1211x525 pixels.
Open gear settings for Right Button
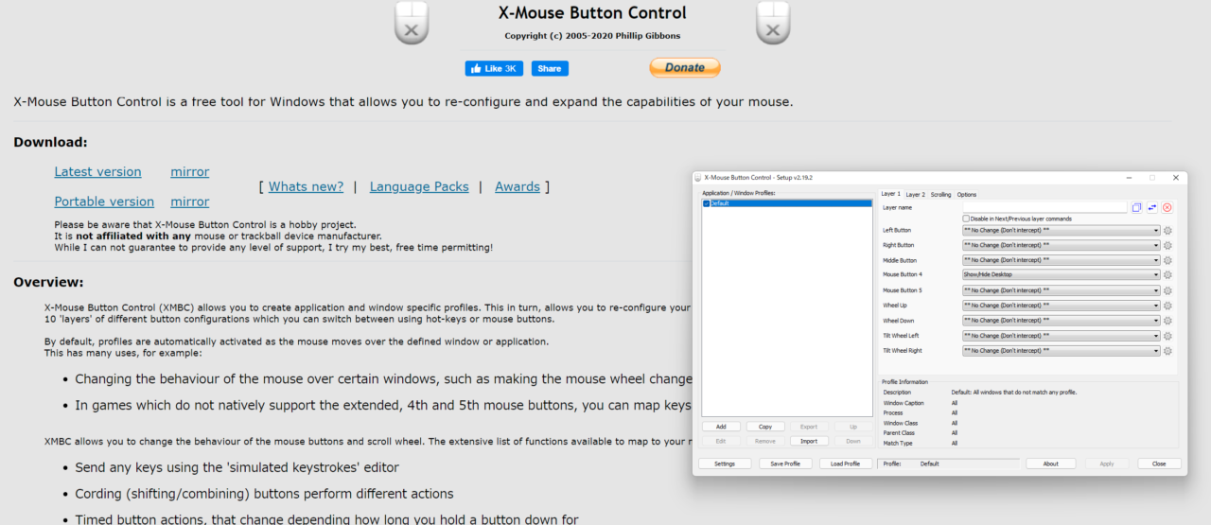pos(1167,245)
